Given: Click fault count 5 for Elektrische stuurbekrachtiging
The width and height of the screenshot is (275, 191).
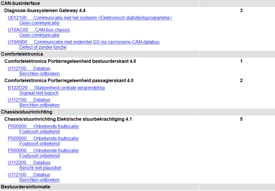Looking at the screenshot, I should pyautogui.click(x=241, y=119).
